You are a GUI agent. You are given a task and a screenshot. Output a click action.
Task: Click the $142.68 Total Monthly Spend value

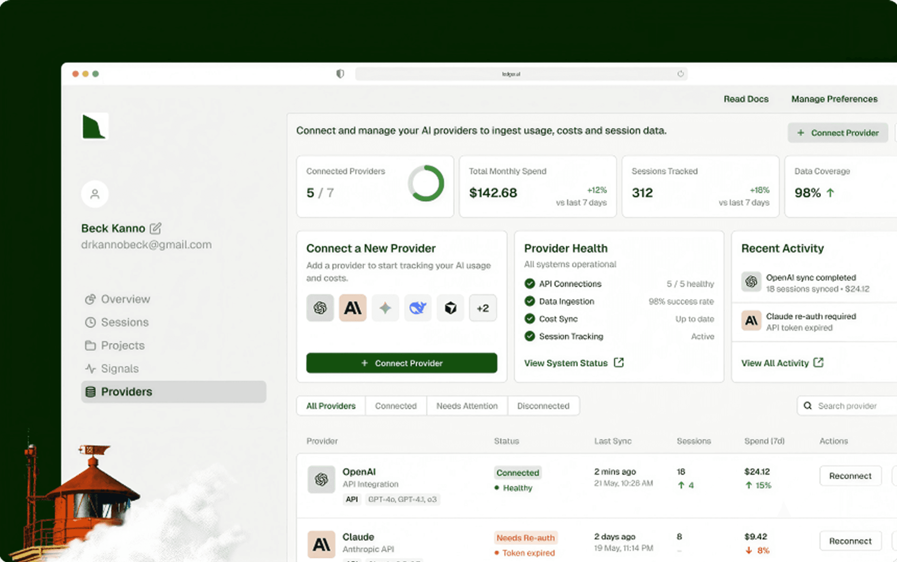[493, 193]
